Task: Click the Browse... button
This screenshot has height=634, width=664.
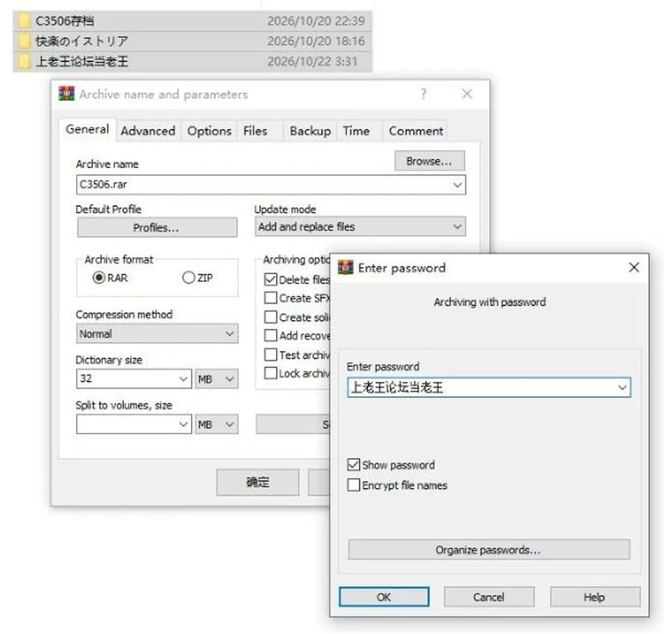Action: point(430,161)
